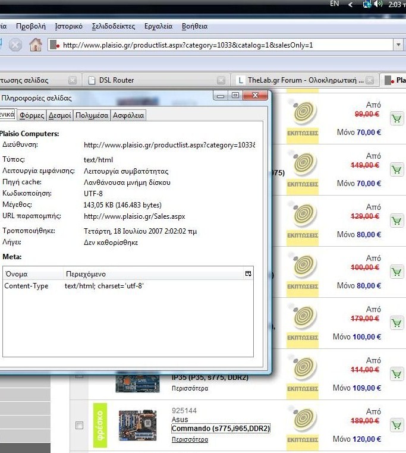Viewport: 406px width, 453px height.
Task: Add the 129,00 € to 80,00 € item to cart
Action: 396,221
